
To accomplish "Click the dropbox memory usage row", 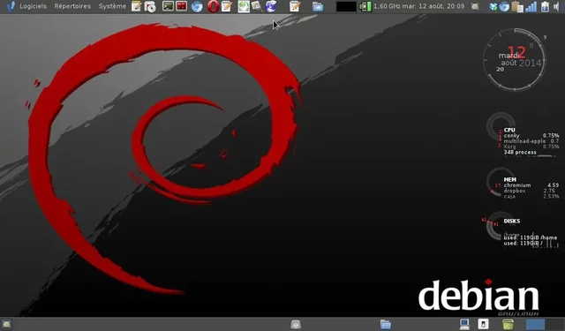I will [529, 191].
